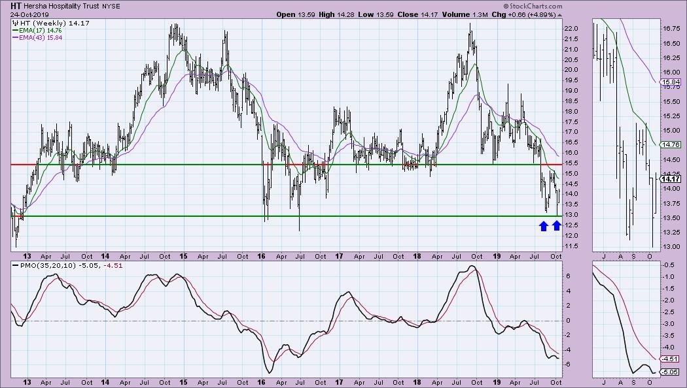Click the Low 13.59 reading
687x388 pixels.
376,14
